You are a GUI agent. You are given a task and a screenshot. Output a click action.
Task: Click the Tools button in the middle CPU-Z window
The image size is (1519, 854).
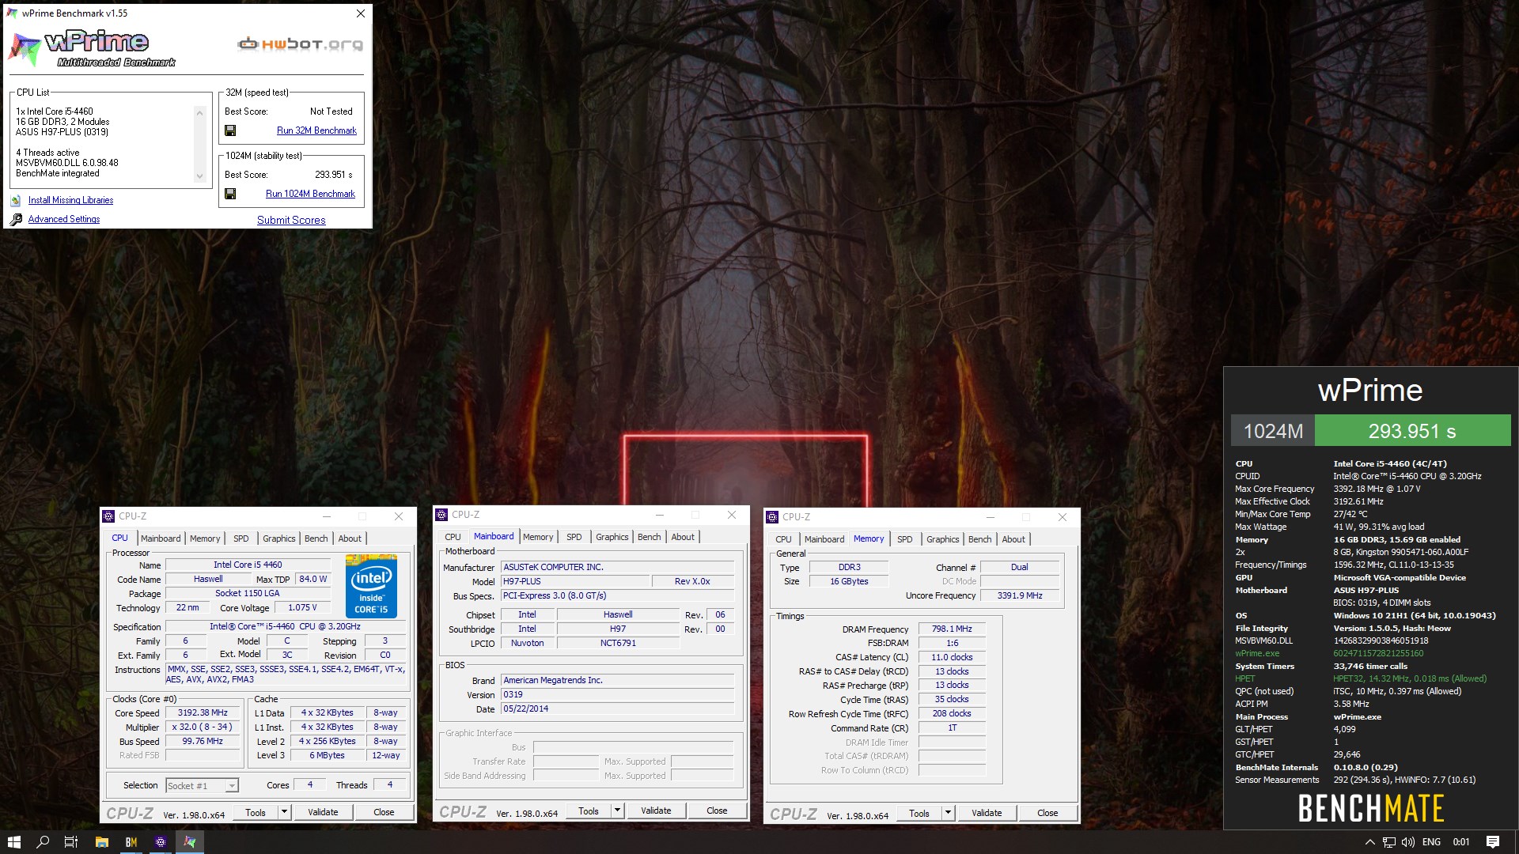(589, 811)
